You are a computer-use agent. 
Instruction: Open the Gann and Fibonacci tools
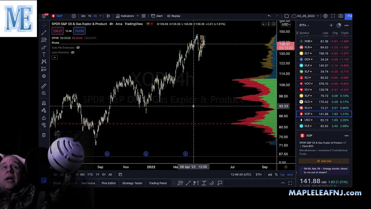[x=44, y=40]
